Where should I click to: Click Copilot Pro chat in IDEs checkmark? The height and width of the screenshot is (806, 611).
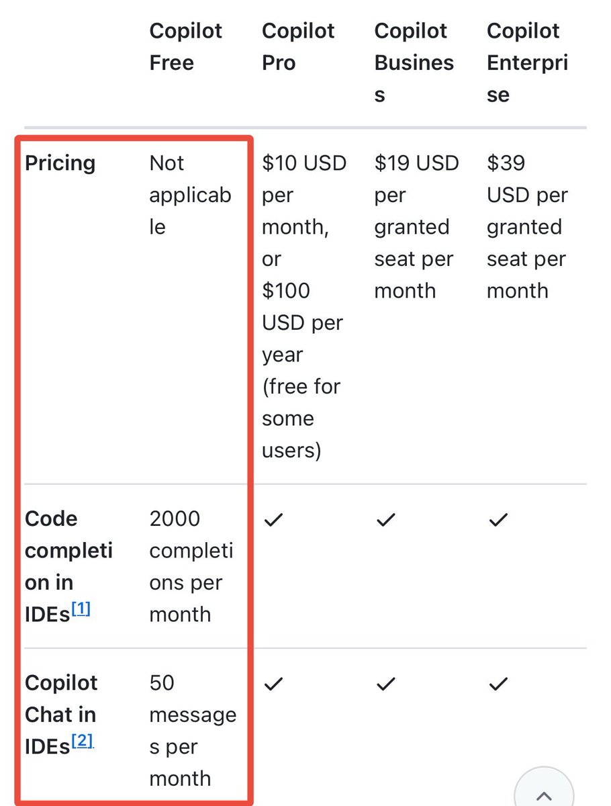tap(273, 684)
